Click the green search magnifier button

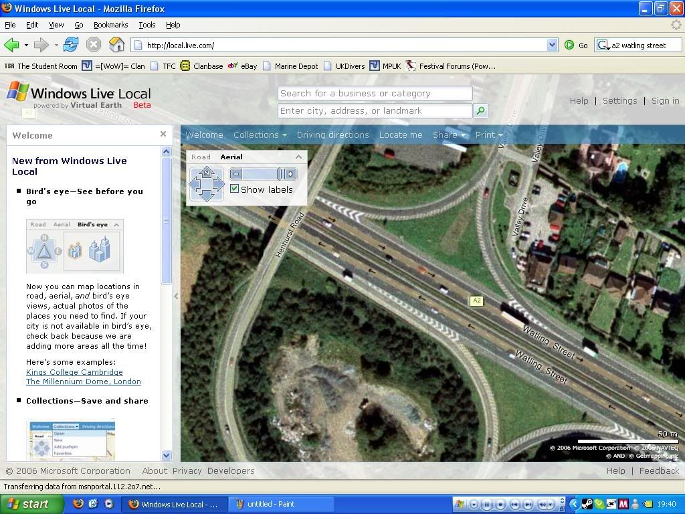480,110
